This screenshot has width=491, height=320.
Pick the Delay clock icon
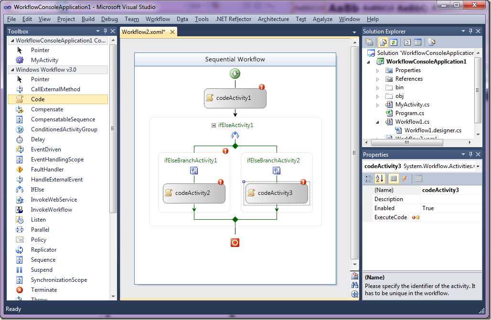tap(20, 139)
